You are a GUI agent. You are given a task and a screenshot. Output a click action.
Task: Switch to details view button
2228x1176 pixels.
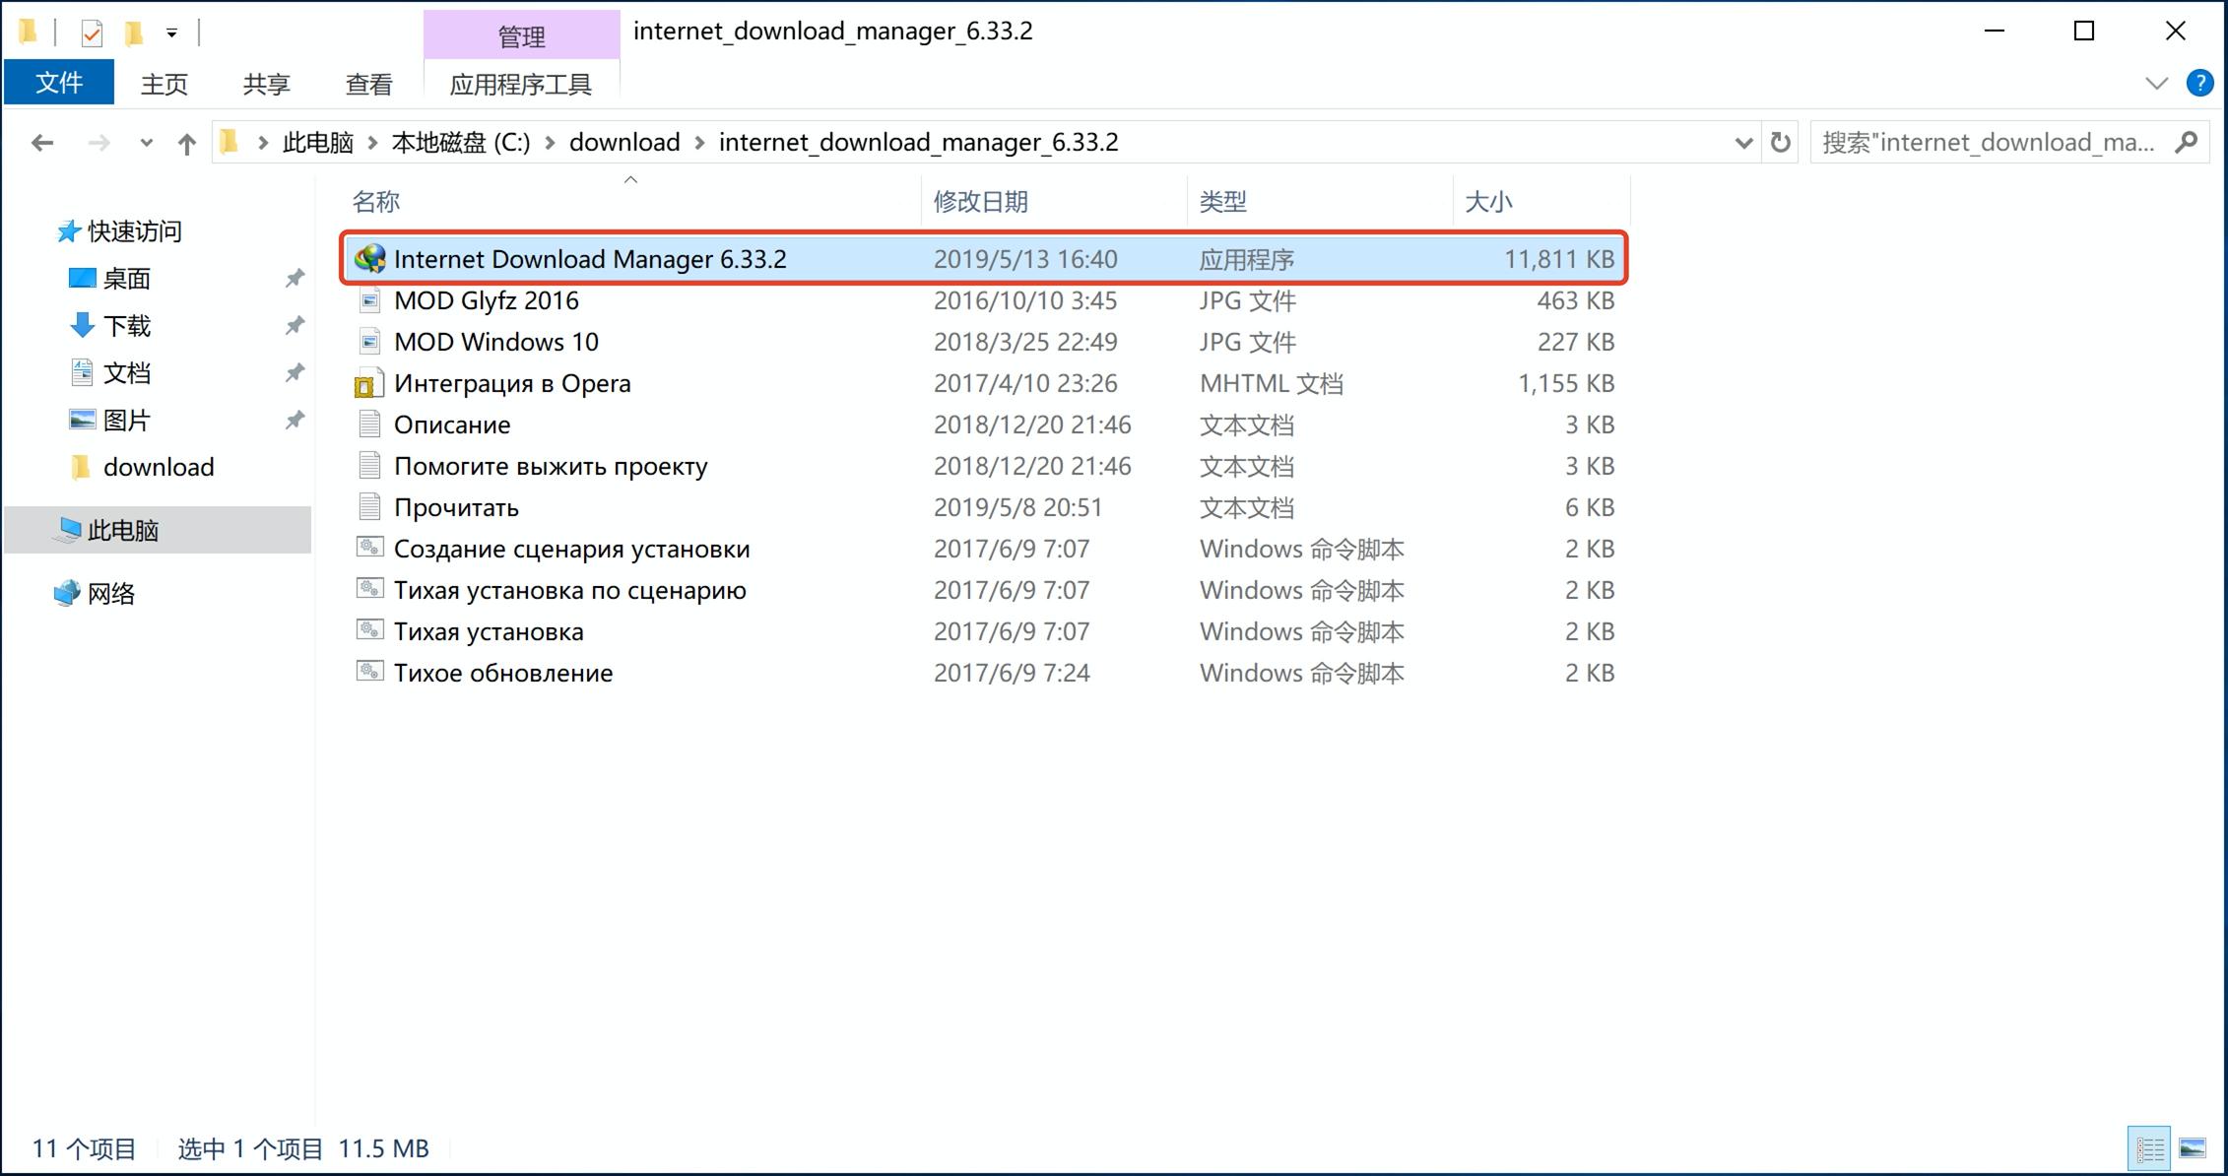coord(2149,1148)
